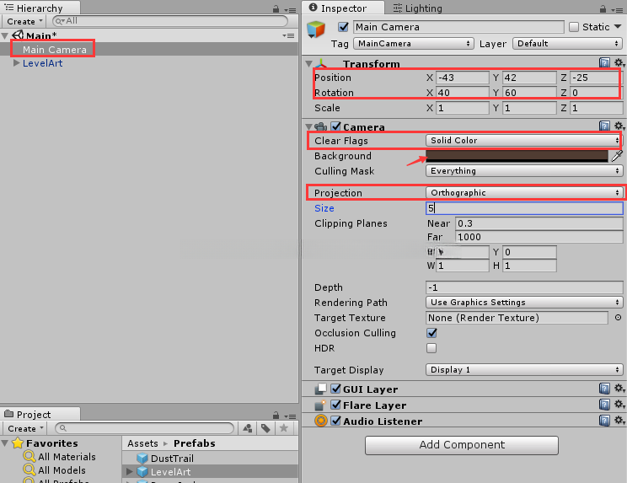Image resolution: width=627 pixels, height=483 pixels.
Task: Open the Culling Mask dropdown
Action: [524, 171]
